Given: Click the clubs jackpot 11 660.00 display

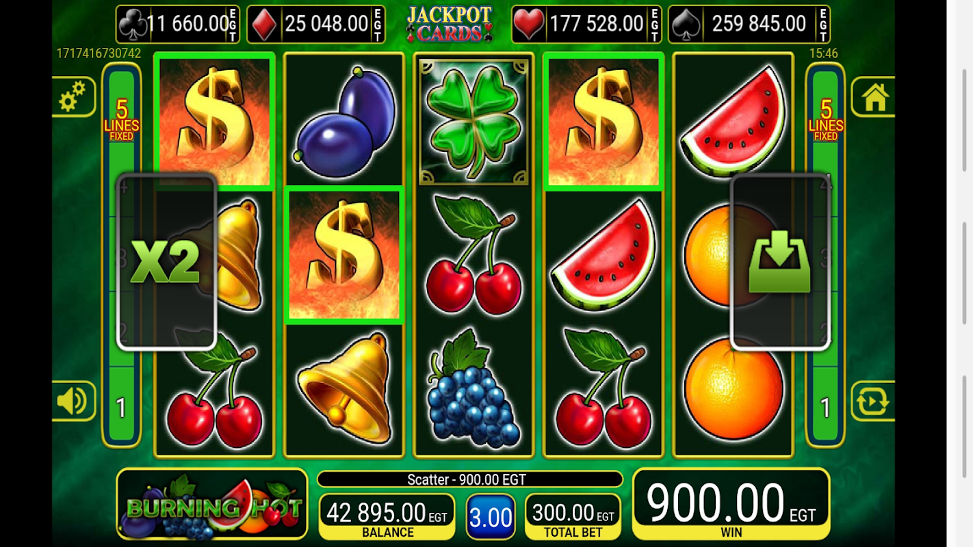Looking at the screenshot, I should click(178, 24).
